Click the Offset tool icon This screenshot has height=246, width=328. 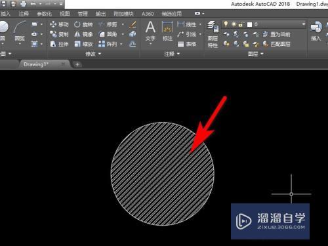pyautogui.click(x=133, y=44)
